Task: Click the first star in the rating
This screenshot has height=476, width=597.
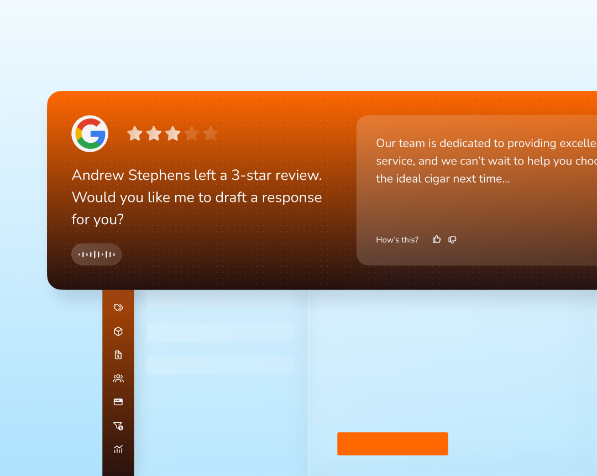Action: (x=135, y=134)
